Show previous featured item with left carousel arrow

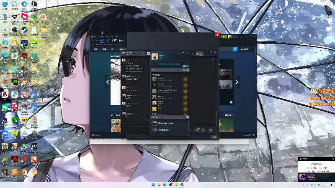click(x=108, y=82)
